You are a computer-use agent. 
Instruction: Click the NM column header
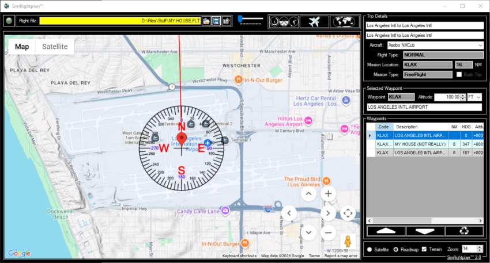(454, 127)
